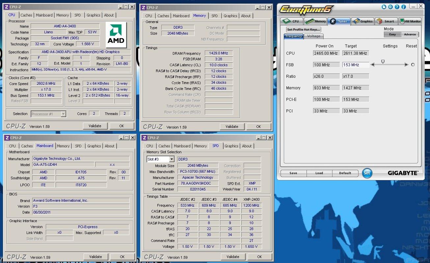This screenshot has height=263, width=430.
Task: Open CPU tab in the DRAM Timings window
Action: [149, 16]
